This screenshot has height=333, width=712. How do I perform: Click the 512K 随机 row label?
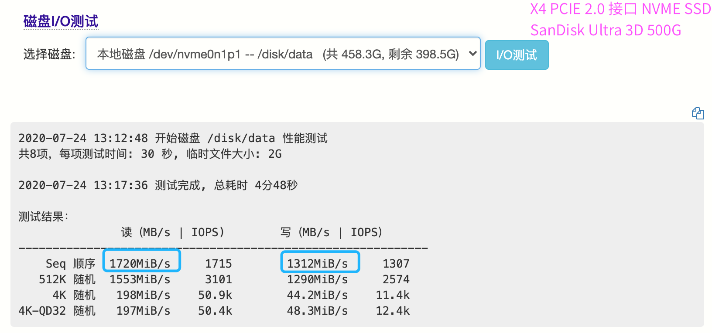point(67,279)
